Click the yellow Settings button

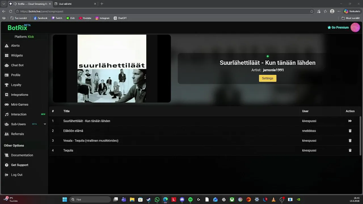pos(267,78)
